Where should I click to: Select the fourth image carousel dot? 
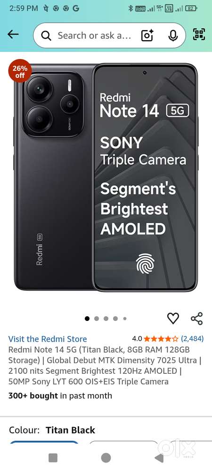115,319
